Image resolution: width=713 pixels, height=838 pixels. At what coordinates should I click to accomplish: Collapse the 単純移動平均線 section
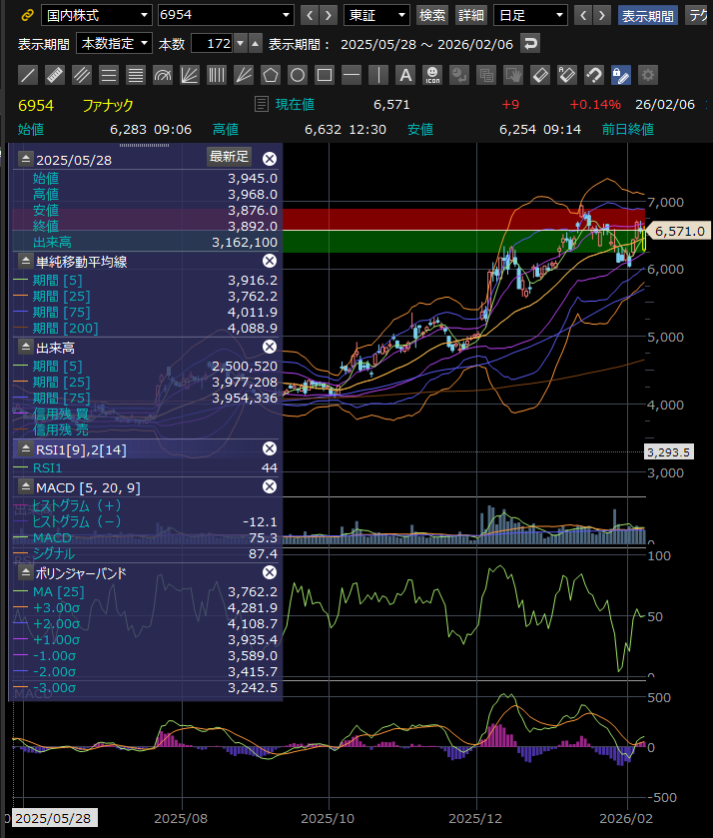(25, 261)
